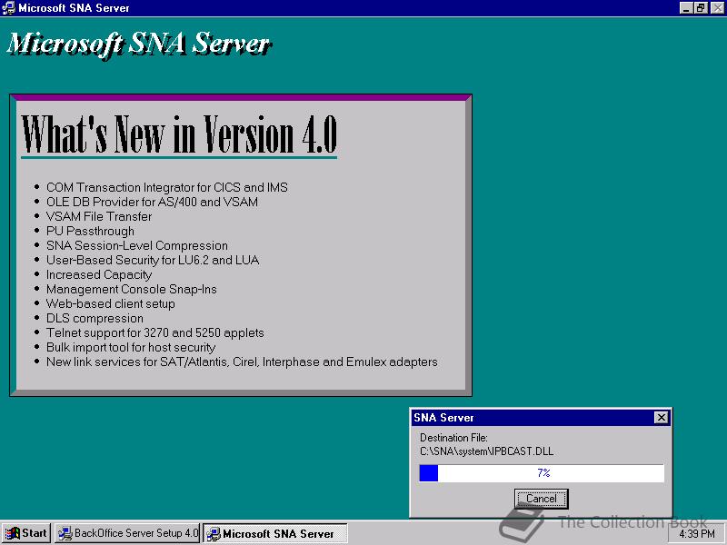The height and width of the screenshot is (545, 727).
Task: Click the SNA Server title bar system icon
Action: (x=8, y=8)
